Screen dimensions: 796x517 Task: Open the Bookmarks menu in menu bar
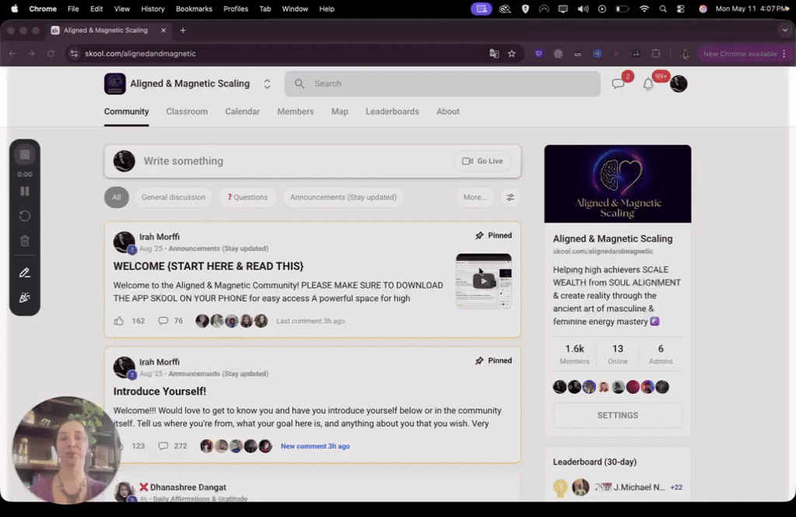[194, 9]
